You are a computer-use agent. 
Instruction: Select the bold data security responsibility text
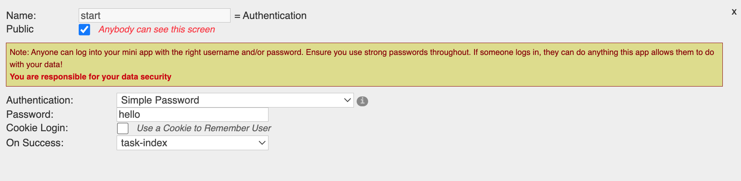point(91,77)
